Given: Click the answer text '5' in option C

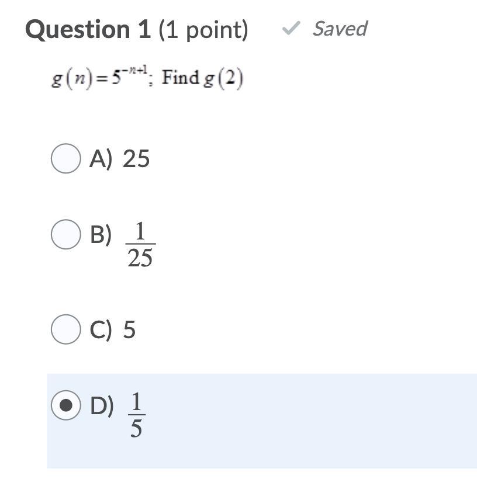Looking at the screenshot, I should click(x=129, y=329).
